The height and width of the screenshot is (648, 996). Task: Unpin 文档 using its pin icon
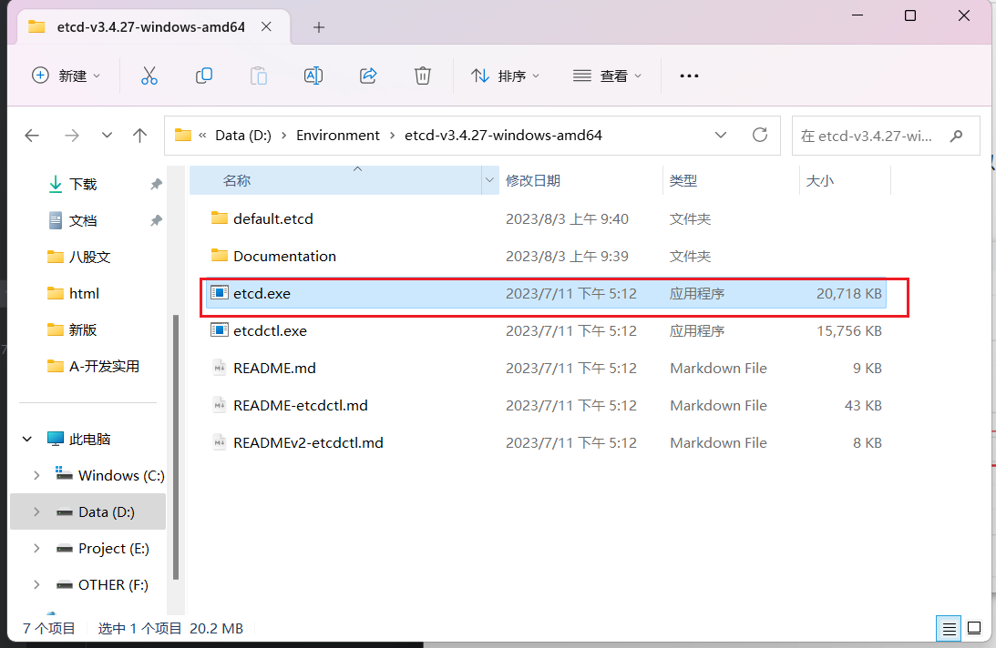[x=156, y=220]
